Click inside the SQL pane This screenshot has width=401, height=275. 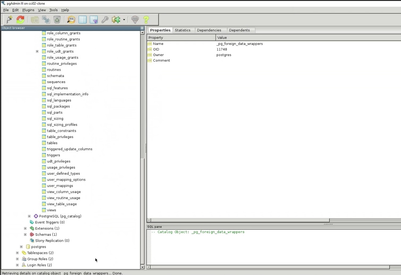click(x=245, y=245)
